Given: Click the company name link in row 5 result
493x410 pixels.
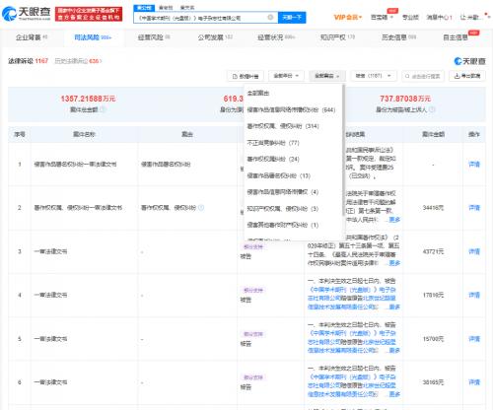Looking at the screenshot, I should 352,337.
